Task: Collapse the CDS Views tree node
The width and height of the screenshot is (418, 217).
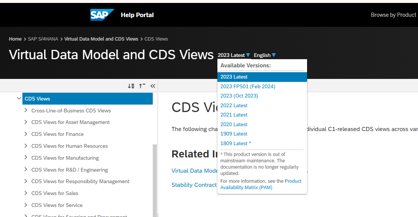Action: click(x=19, y=98)
